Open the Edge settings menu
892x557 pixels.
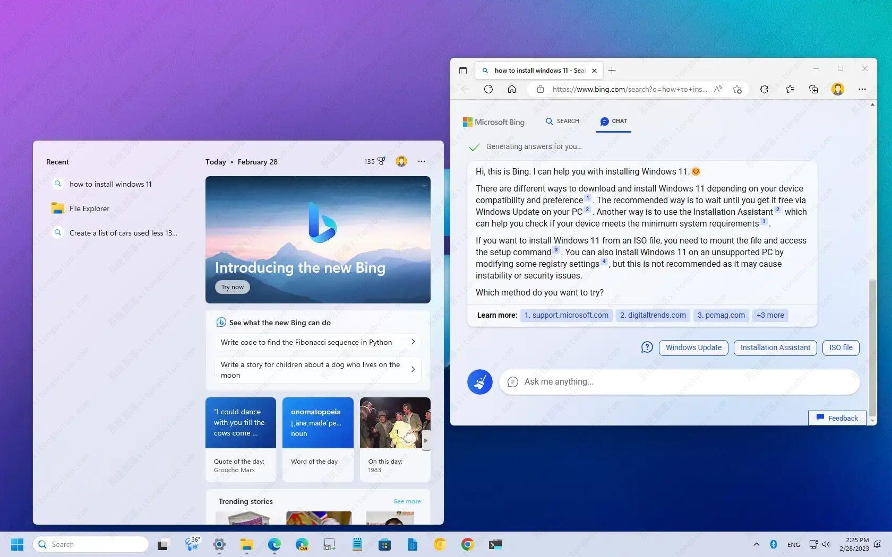(862, 89)
